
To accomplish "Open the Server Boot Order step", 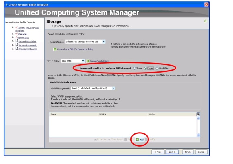I will click(27, 42).
